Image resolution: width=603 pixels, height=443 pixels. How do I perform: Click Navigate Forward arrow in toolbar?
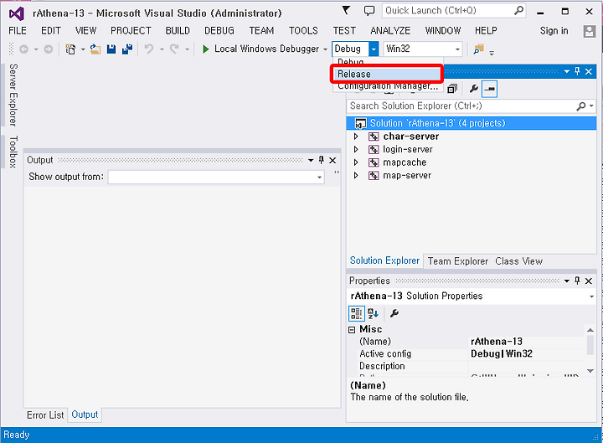(48, 49)
